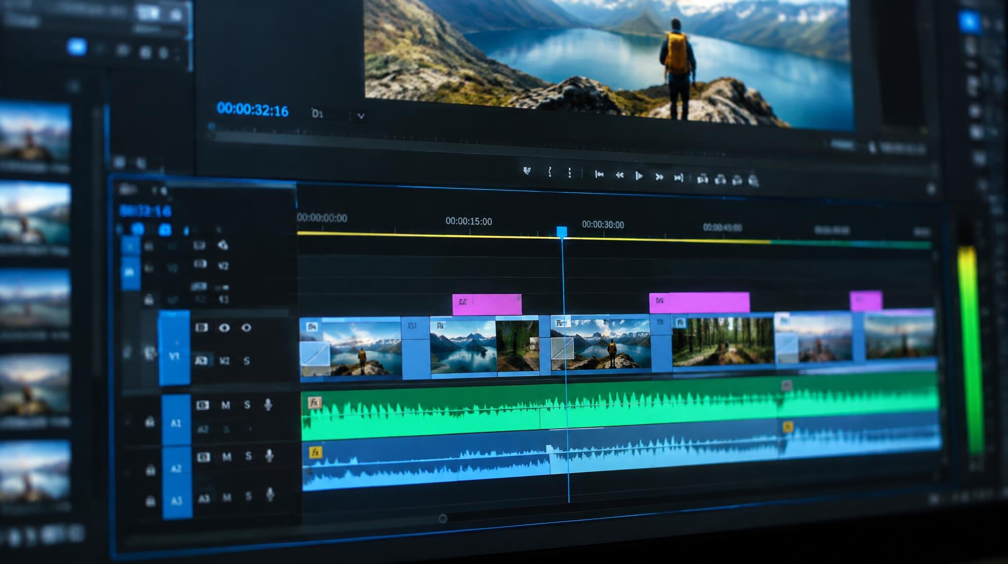Click the S label in V1 lower row
1008x564 pixels.
[247, 361]
